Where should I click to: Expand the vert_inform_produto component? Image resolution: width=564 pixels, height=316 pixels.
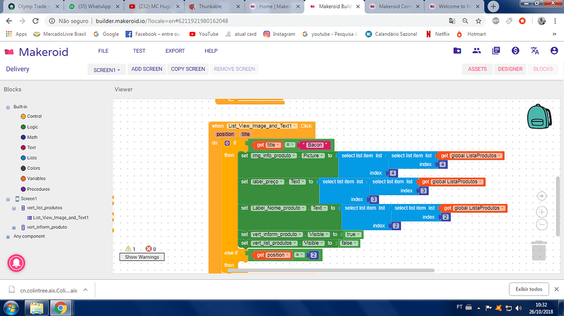[x=15, y=227]
